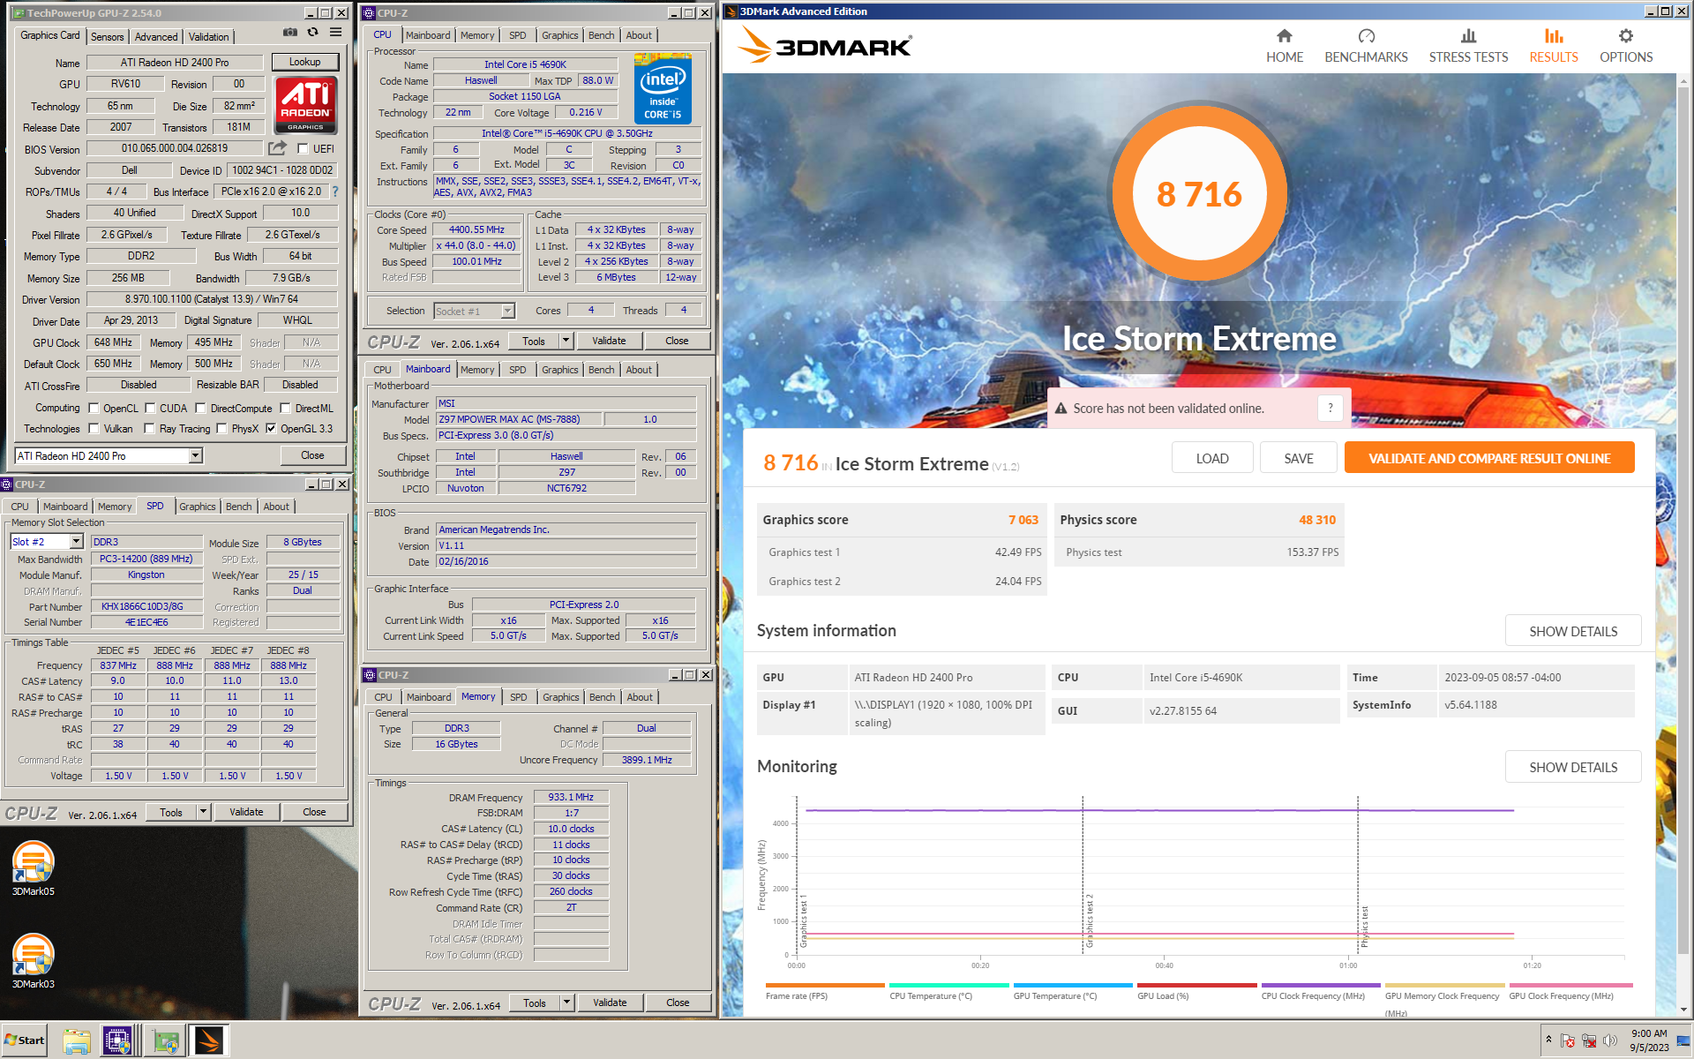Open the Windows Start button

[25, 1040]
